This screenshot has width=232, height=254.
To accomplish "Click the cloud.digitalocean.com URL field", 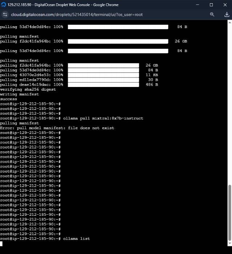I will click(72, 14).
